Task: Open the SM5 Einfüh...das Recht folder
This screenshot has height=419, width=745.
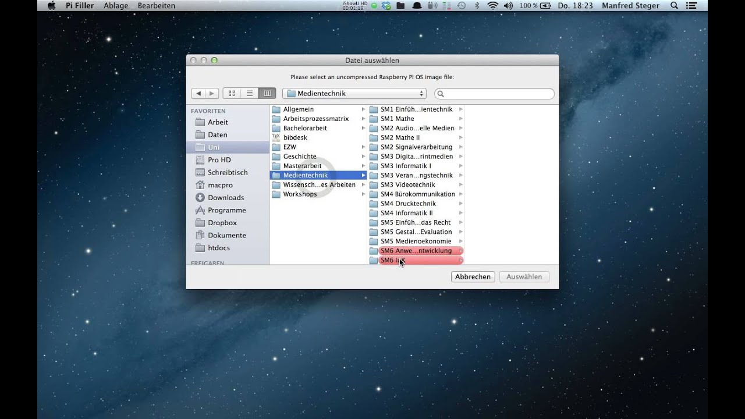Action: click(x=416, y=222)
